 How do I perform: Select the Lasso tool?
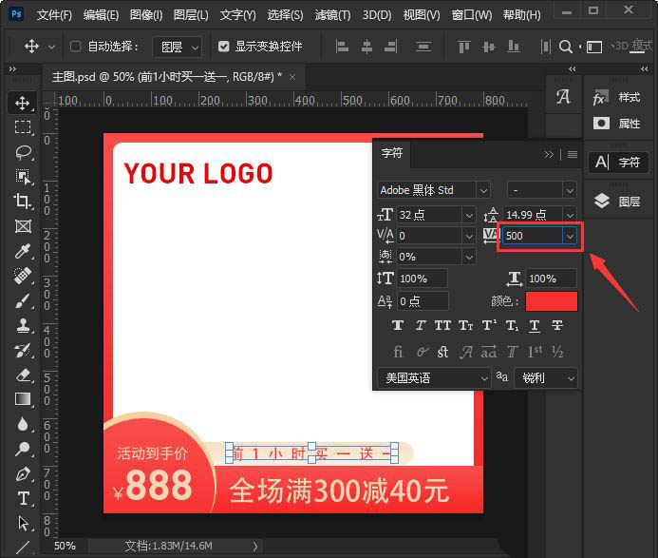point(23,152)
